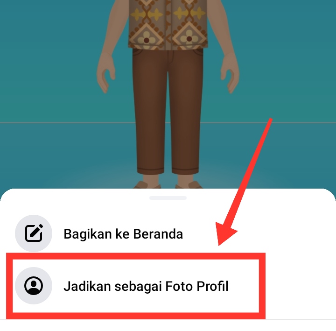Tap the avatar's hand on the left
The width and height of the screenshot is (336, 331).
105,74
